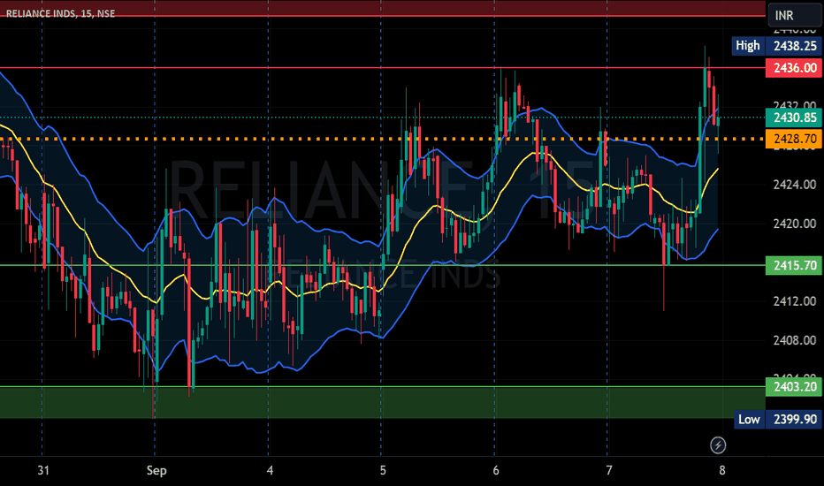824x486 pixels.
Task: Select the red 2436.00 resistance price label
Action: click(794, 68)
